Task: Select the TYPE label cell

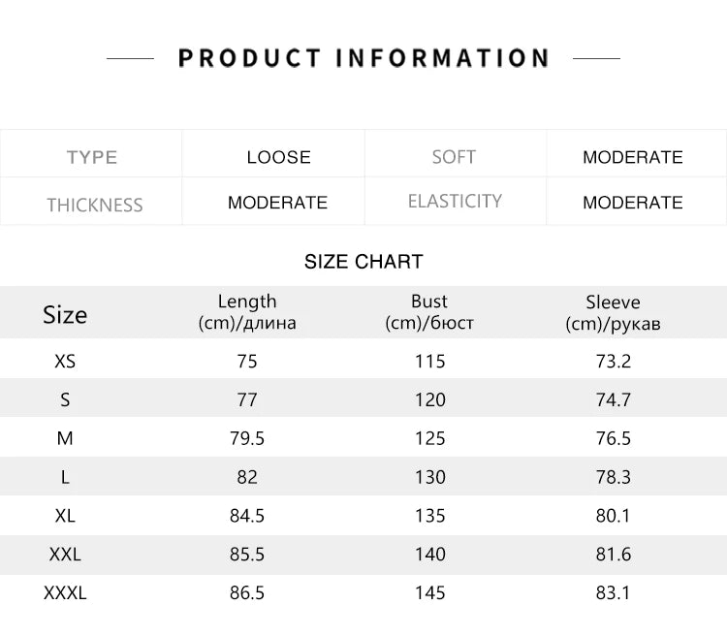Action: pyautogui.click(x=92, y=157)
